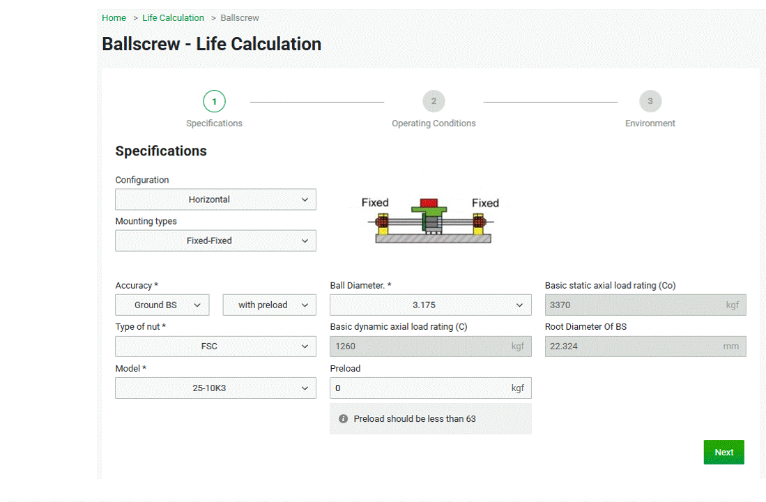Click the Basic dynamic axial load rating field
Screen dimensions: 766x502
418,346
